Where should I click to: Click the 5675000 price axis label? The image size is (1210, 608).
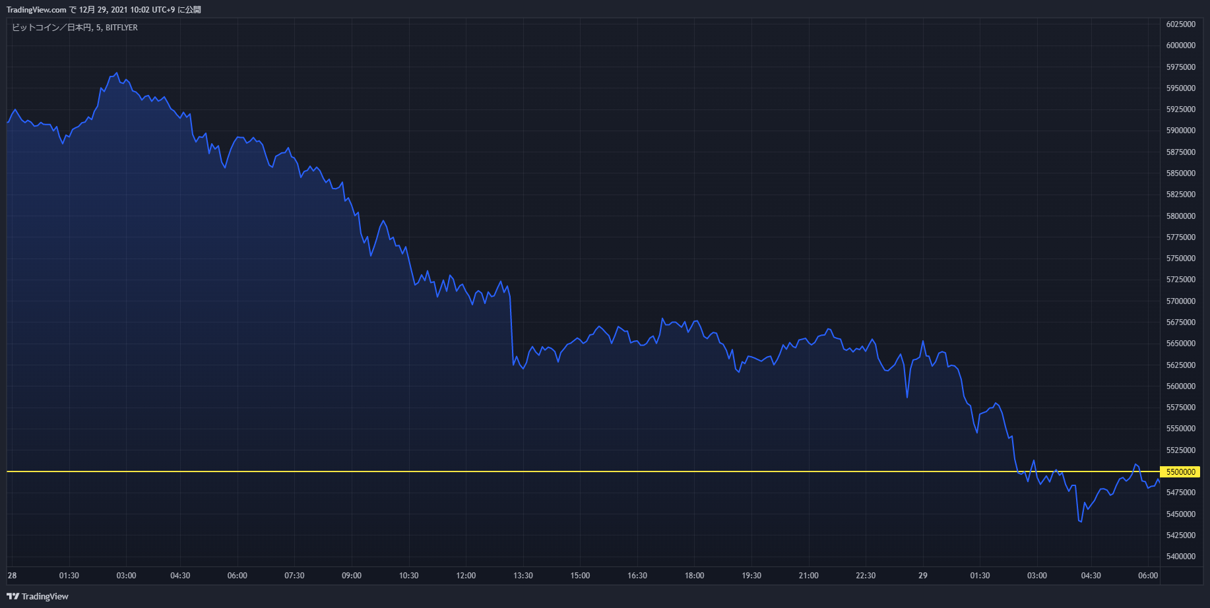[1180, 322]
